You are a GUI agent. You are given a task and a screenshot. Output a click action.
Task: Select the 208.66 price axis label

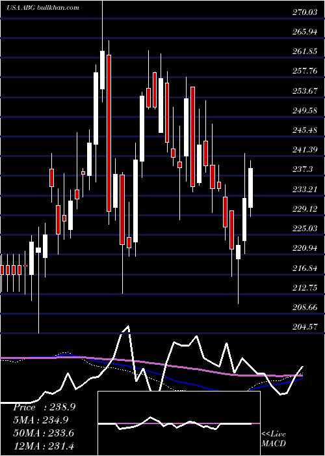304,307
